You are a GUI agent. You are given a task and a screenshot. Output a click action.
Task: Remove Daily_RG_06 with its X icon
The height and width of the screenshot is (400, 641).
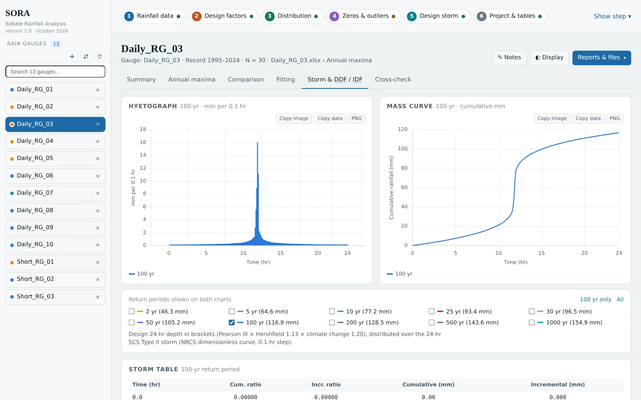click(x=98, y=176)
